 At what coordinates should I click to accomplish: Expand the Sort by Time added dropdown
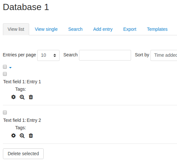164,55
